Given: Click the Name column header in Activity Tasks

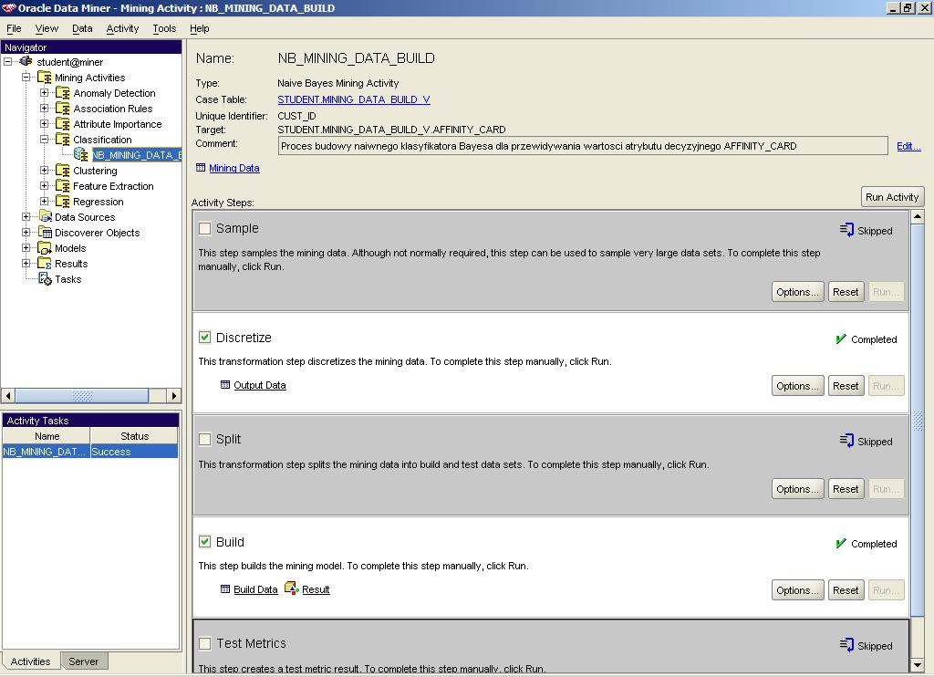Looking at the screenshot, I should coord(47,436).
